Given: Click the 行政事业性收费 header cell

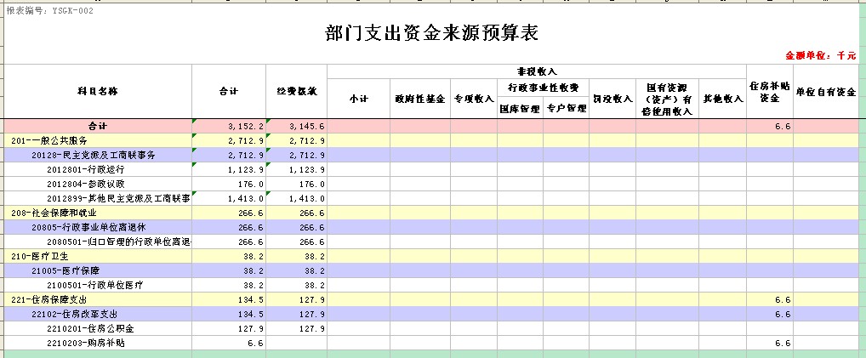Looking at the screenshot, I should tap(543, 87).
